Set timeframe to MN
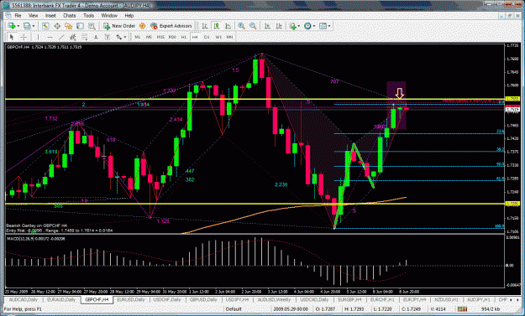Image resolution: width=525 pixels, height=316 pixels. [229, 37]
